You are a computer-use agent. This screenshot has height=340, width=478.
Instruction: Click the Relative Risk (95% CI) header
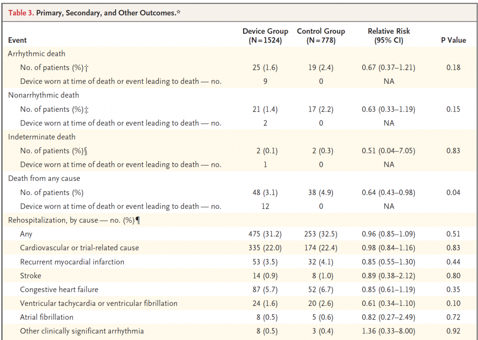pyautogui.click(x=388, y=36)
